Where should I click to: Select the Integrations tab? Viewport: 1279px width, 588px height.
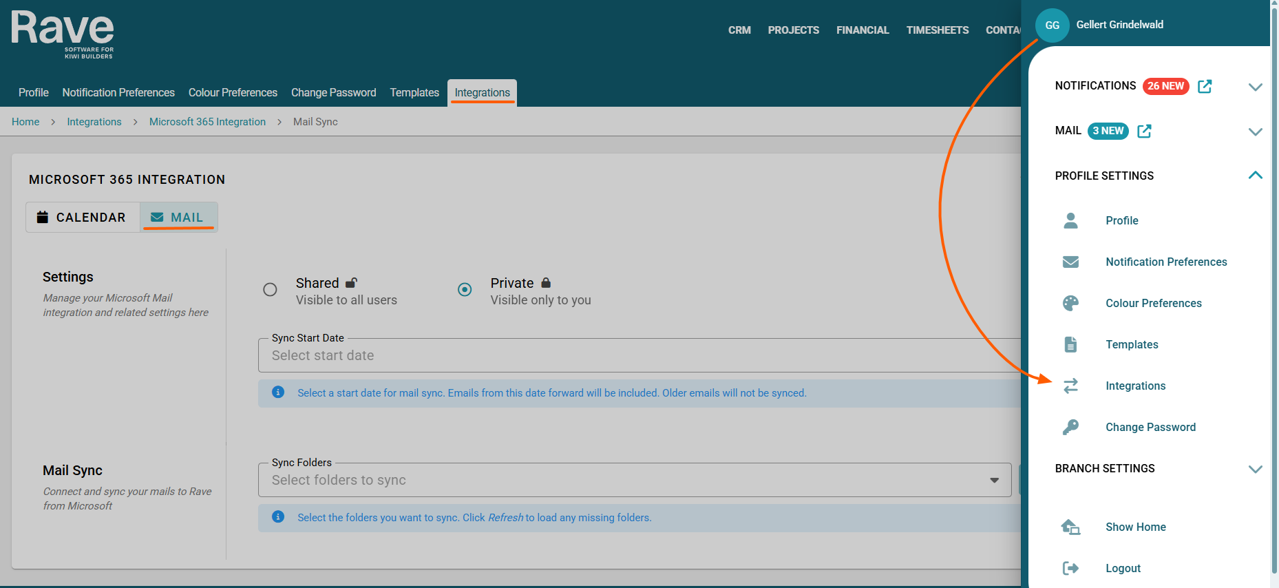click(482, 93)
